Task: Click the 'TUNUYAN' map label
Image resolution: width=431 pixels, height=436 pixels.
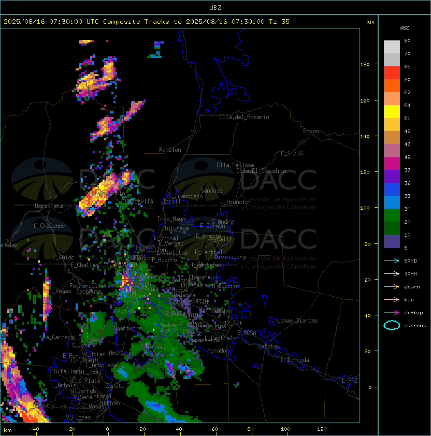Action: pos(110,403)
